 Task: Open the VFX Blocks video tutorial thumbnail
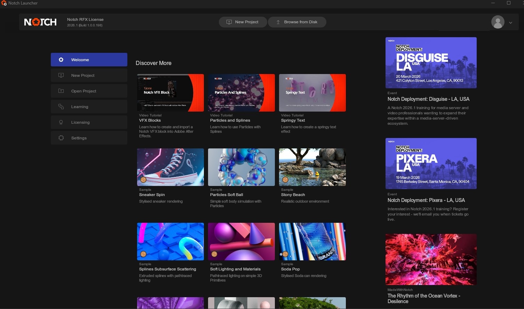click(170, 93)
